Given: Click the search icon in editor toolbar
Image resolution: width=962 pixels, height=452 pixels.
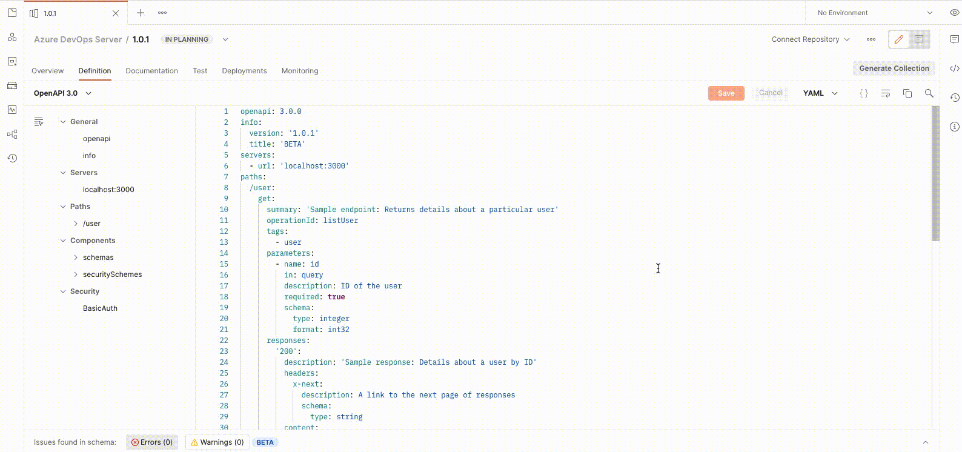Looking at the screenshot, I should (x=929, y=93).
